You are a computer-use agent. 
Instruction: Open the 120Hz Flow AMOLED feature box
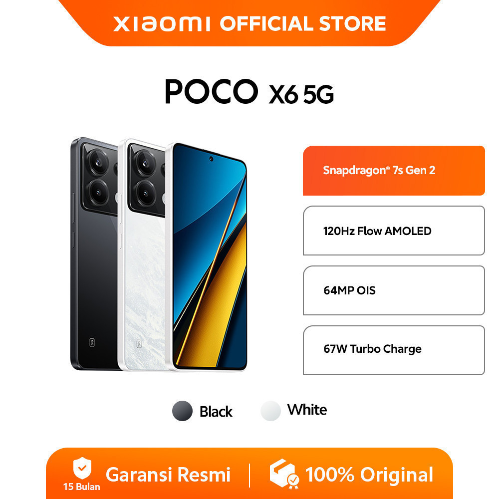tap(394, 231)
